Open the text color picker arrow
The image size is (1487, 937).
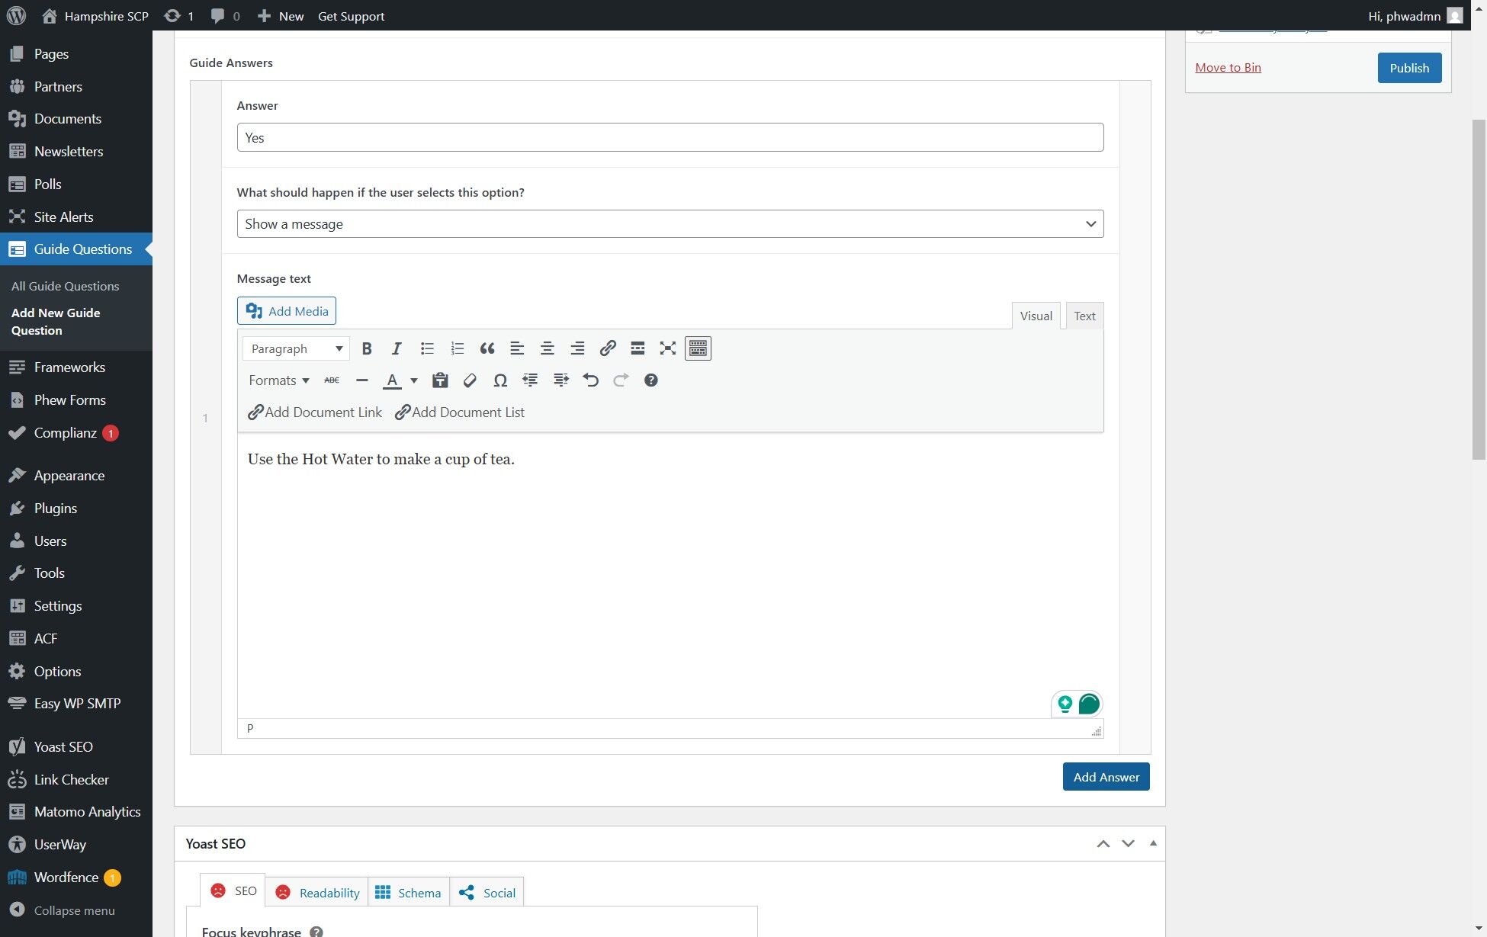pyautogui.click(x=414, y=380)
